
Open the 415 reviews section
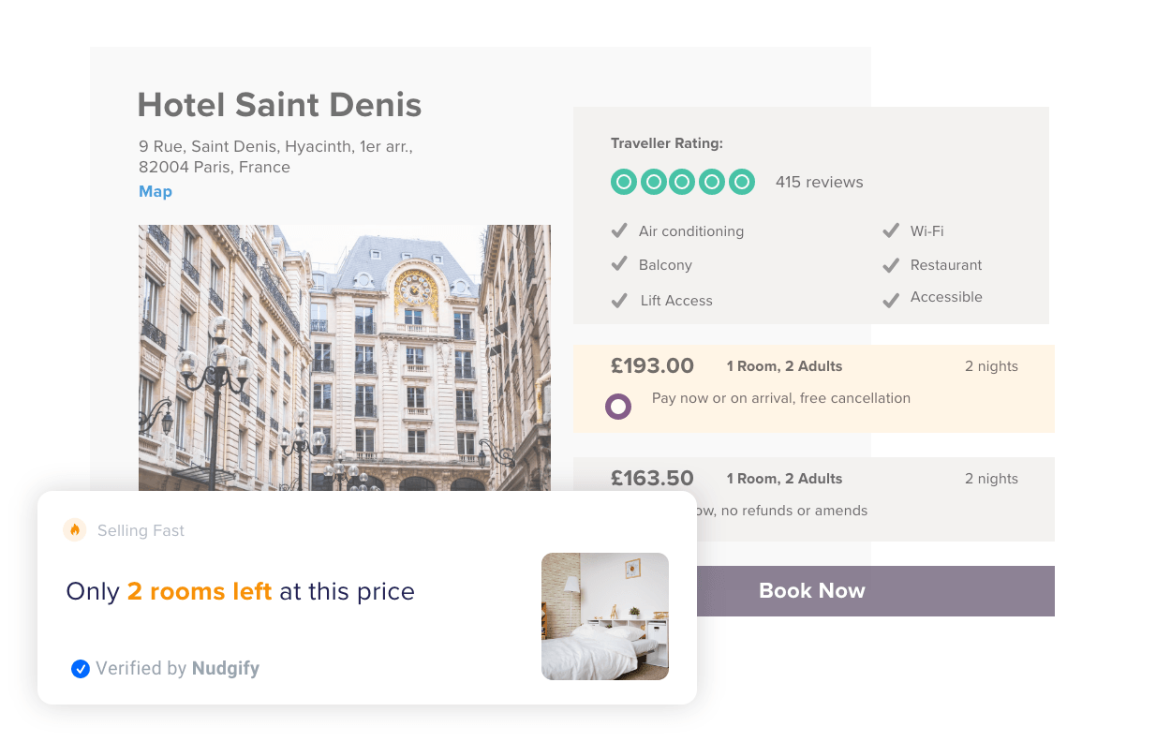click(x=819, y=182)
